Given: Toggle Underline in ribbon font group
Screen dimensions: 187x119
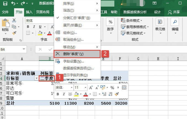Looking at the screenshot, I should coord(40,27).
